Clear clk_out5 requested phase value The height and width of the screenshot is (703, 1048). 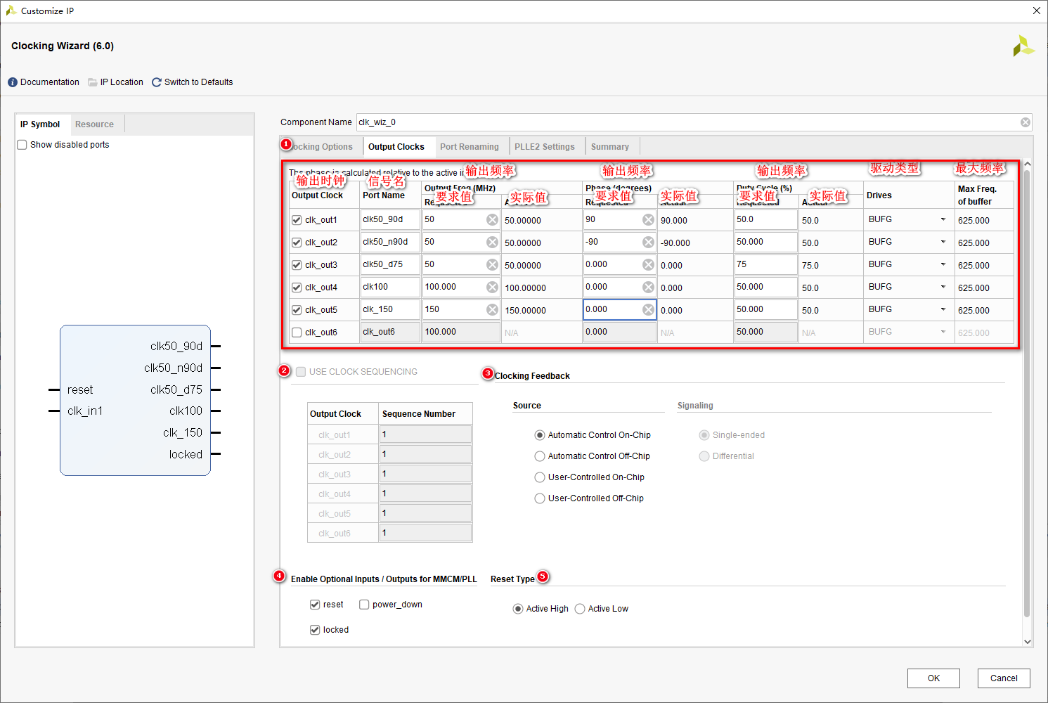pyautogui.click(x=648, y=310)
